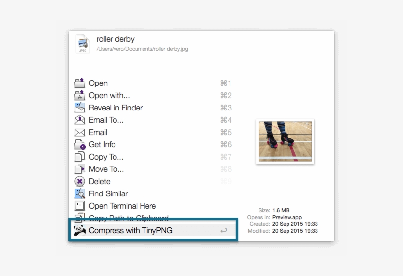Viewport: 403px width, 276px height.
Task: Click the Copy To... documents icon
Action: [x=80, y=157]
